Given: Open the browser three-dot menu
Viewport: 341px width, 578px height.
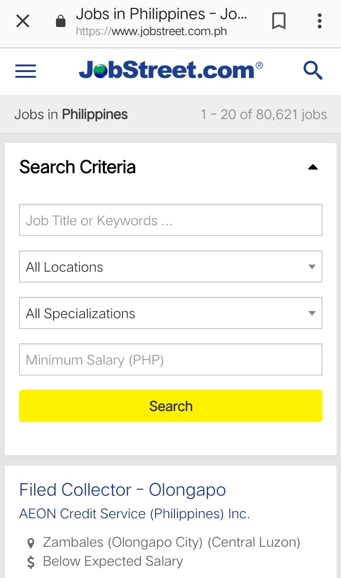Looking at the screenshot, I should (x=319, y=20).
